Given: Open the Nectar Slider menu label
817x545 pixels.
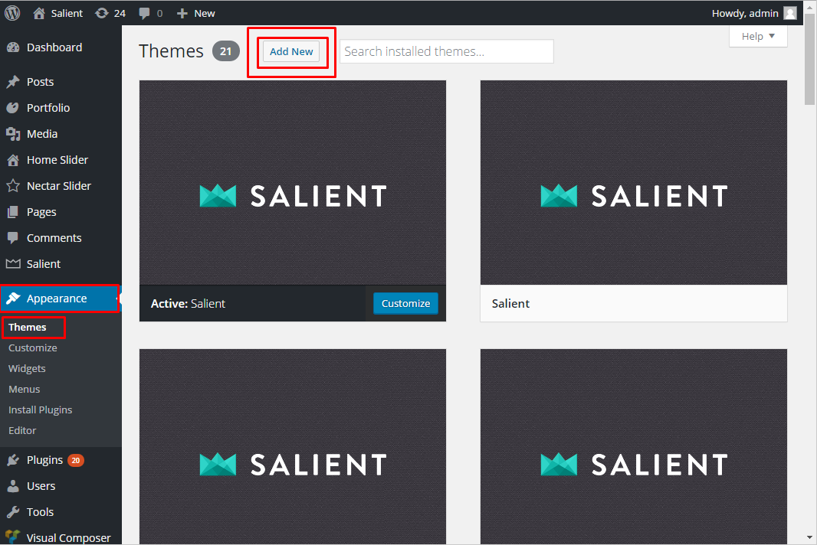Looking at the screenshot, I should [59, 186].
